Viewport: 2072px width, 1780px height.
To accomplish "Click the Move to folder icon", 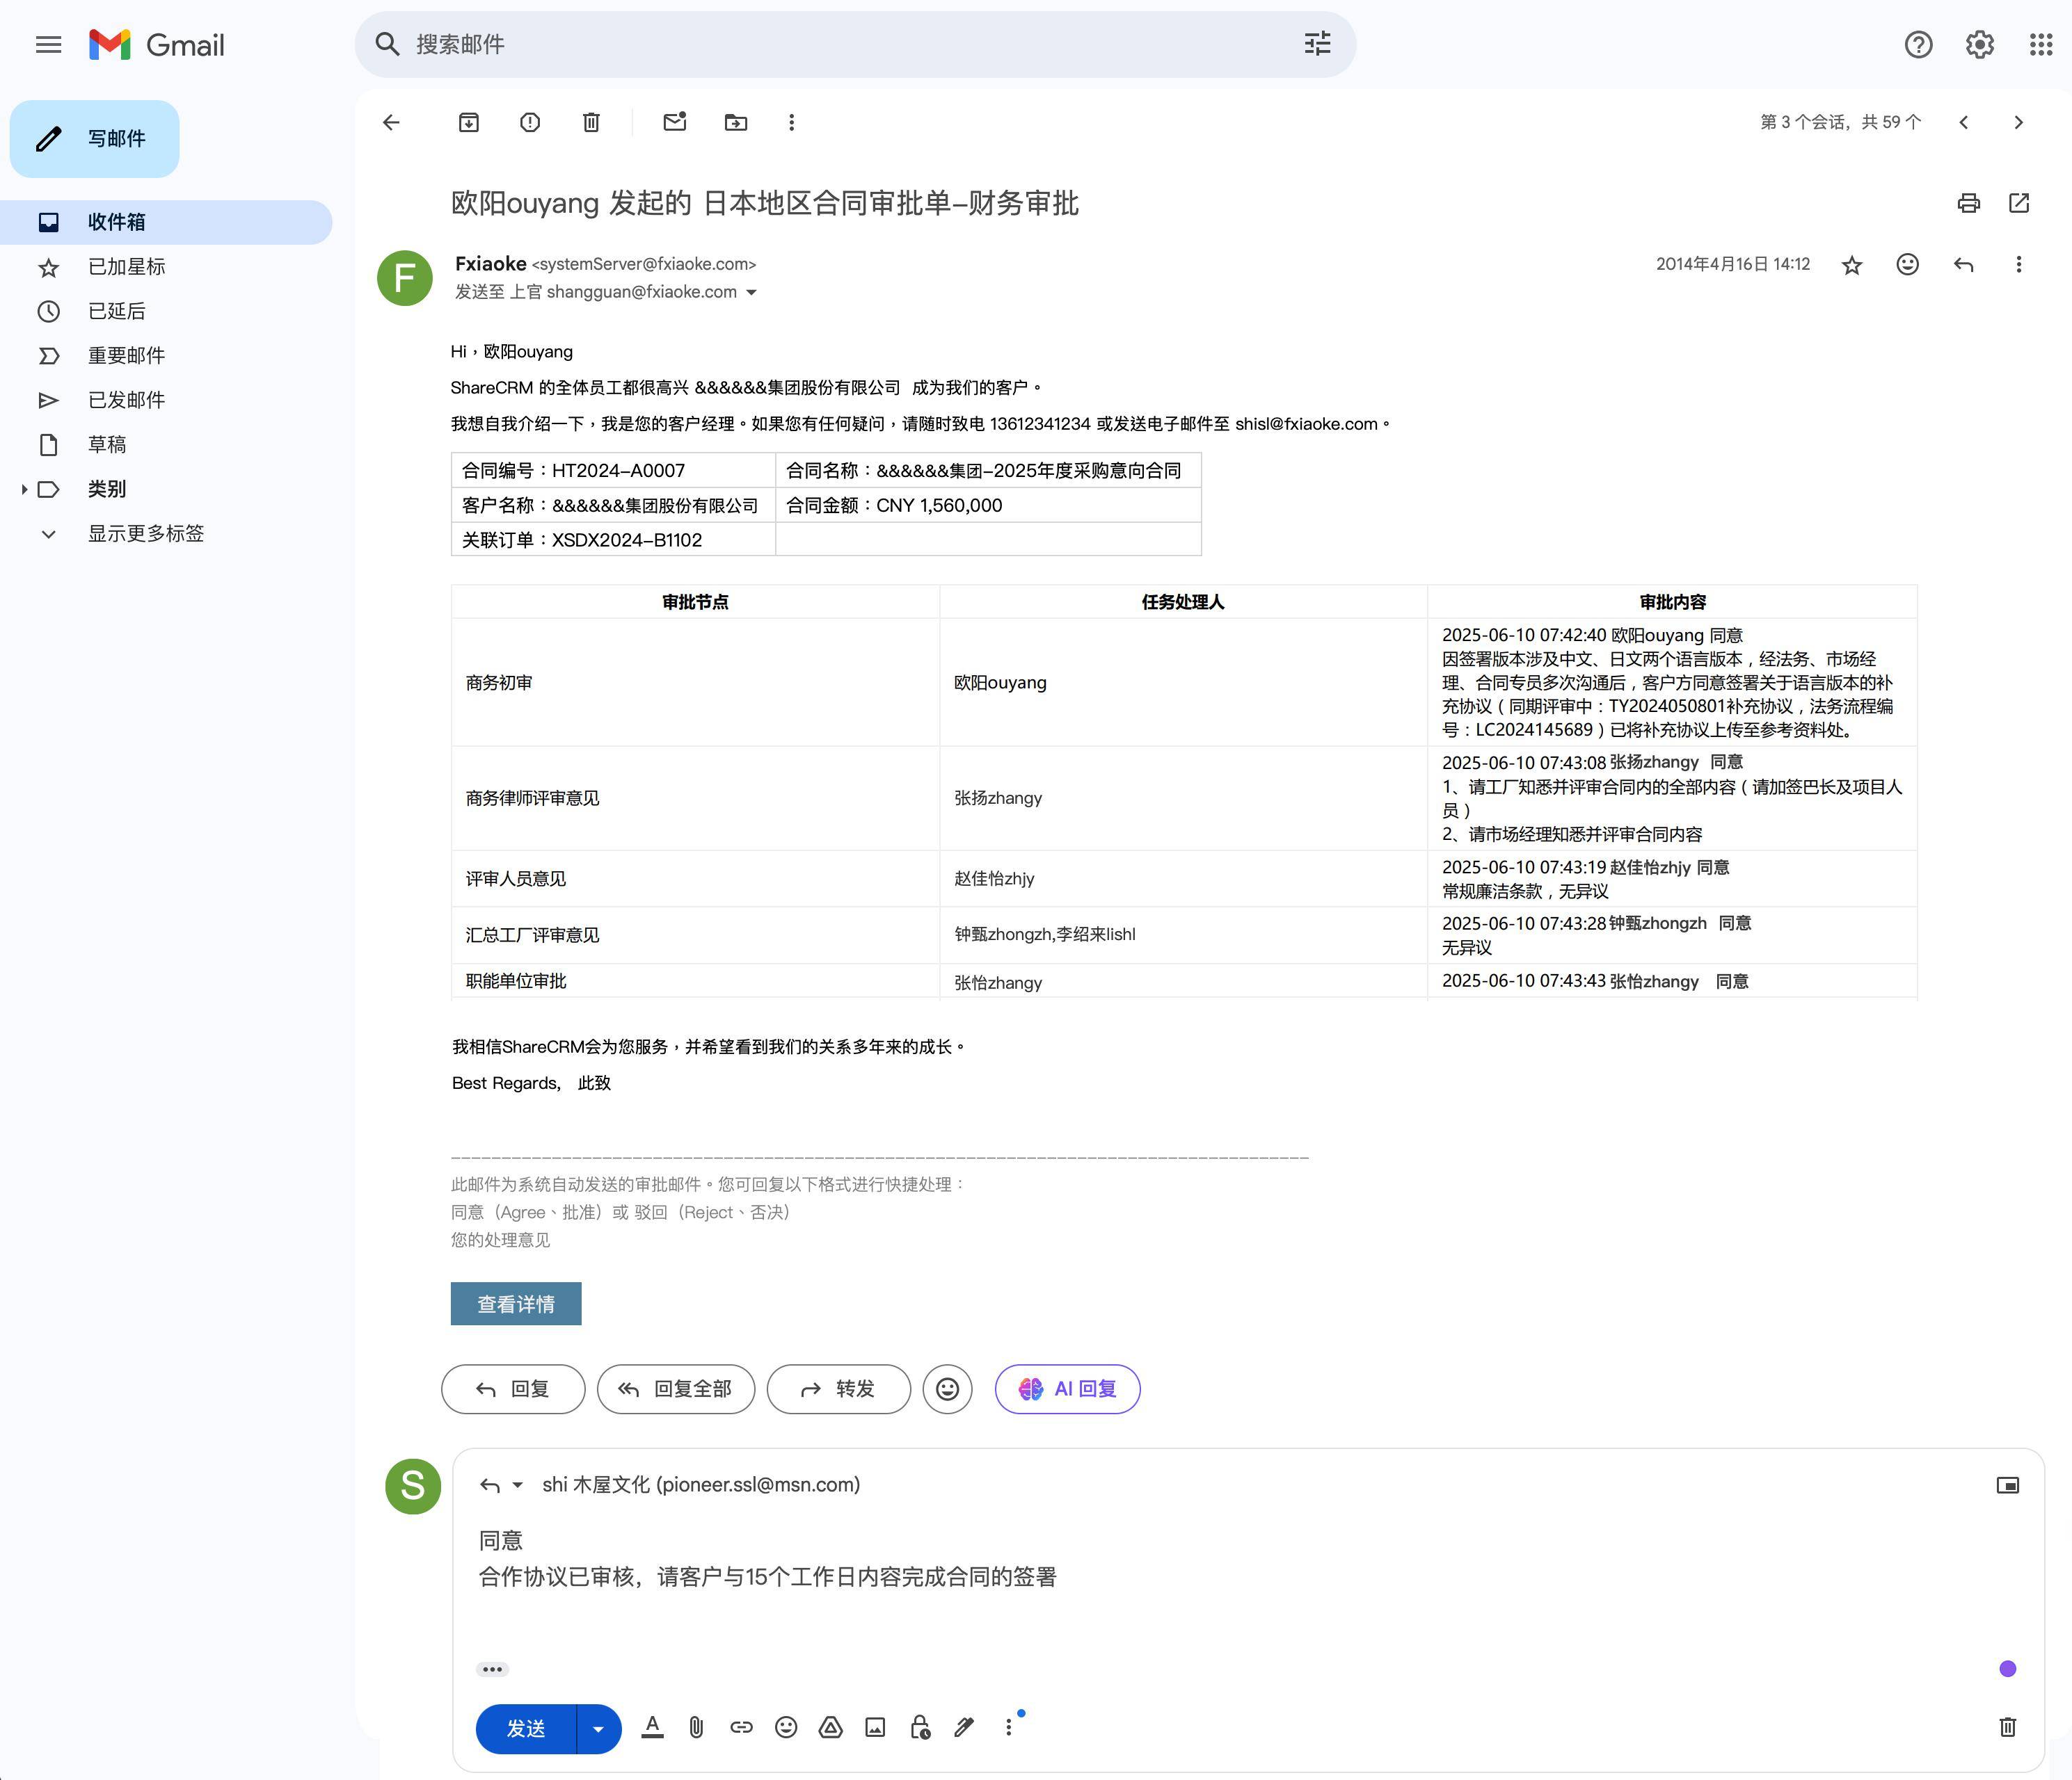I will point(736,122).
